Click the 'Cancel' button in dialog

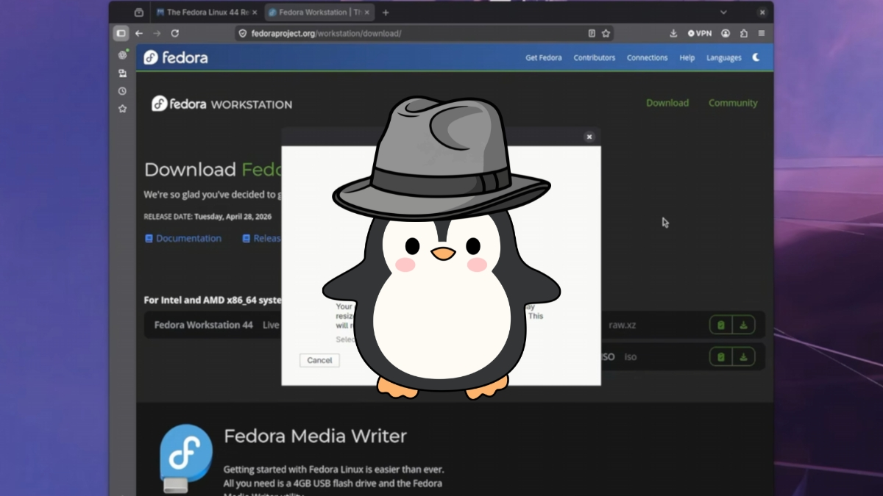click(x=319, y=360)
